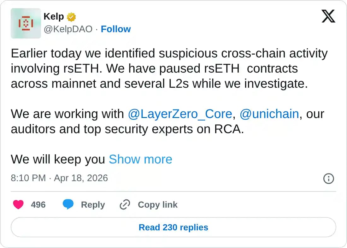Click the X logo icon
The height and width of the screenshot is (248, 347).
pyautogui.click(x=328, y=16)
